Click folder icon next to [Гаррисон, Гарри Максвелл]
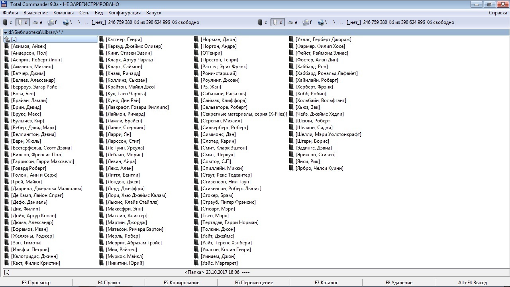This screenshot has height=287, width=510. (7, 161)
